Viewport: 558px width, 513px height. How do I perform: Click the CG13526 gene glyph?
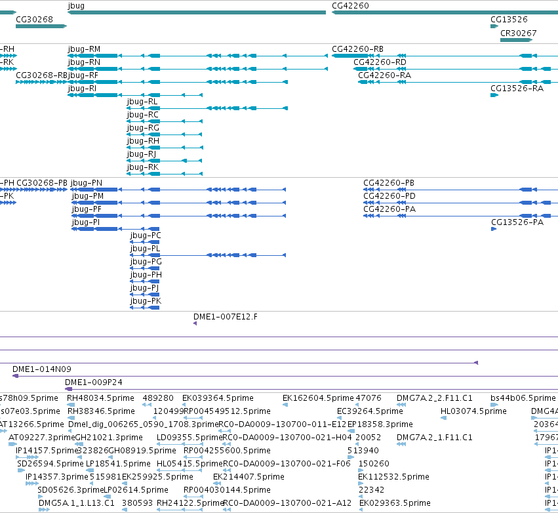click(x=494, y=26)
